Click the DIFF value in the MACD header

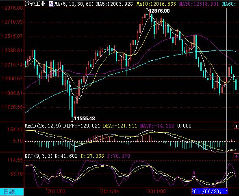(82, 126)
